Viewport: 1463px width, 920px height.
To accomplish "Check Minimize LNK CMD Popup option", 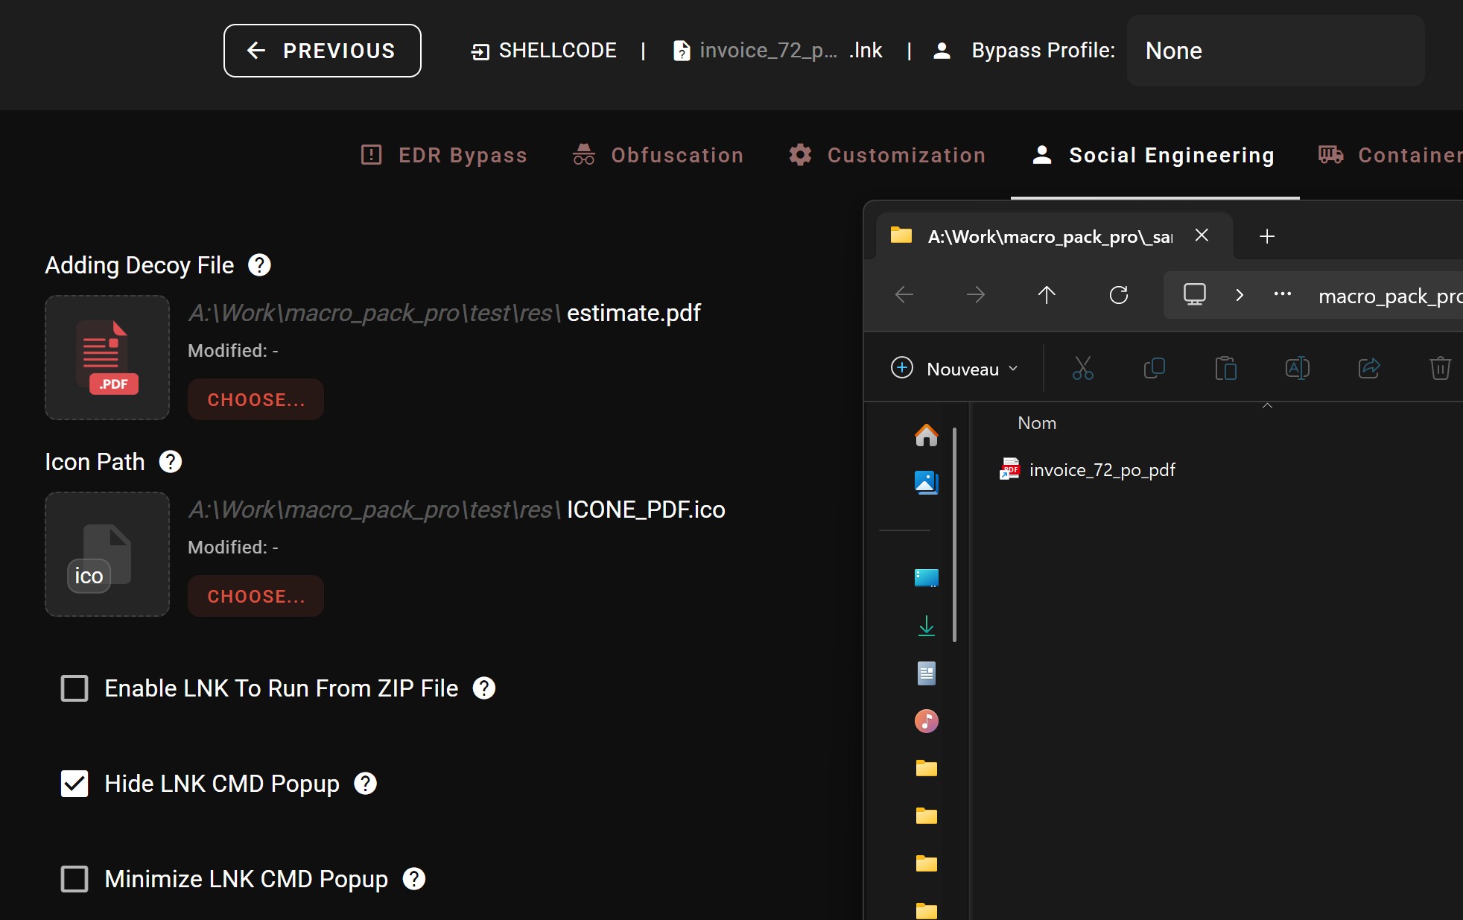I will point(74,879).
